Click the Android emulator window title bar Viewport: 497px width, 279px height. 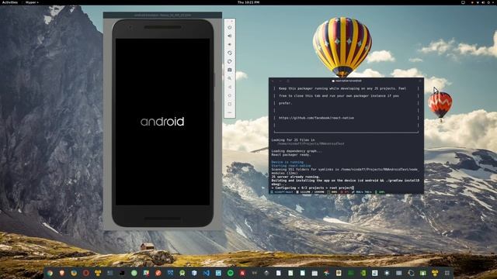(x=162, y=15)
